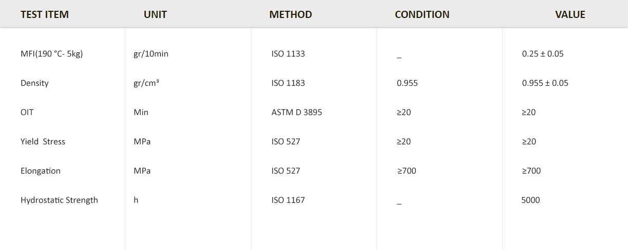Screen dimensions: 628x250
Task: Select the 0.955 ± 0.05 value cell
Action: point(545,83)
